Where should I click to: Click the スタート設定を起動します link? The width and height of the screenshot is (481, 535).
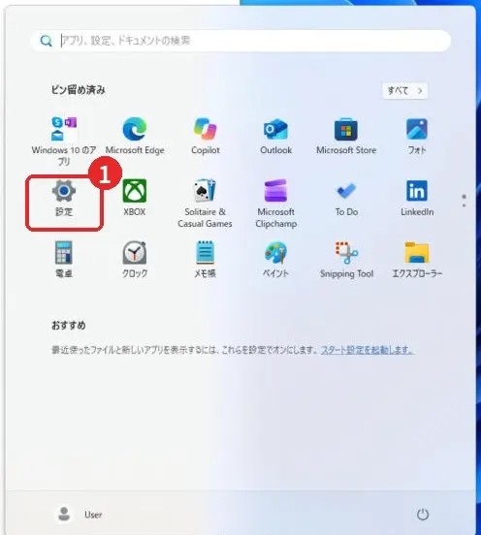pos(368,350)
